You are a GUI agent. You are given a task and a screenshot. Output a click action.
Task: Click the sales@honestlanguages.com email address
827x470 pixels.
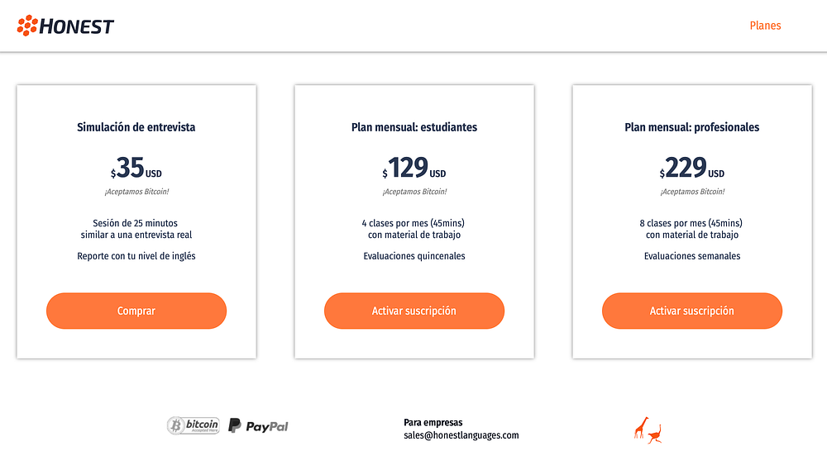461,435
